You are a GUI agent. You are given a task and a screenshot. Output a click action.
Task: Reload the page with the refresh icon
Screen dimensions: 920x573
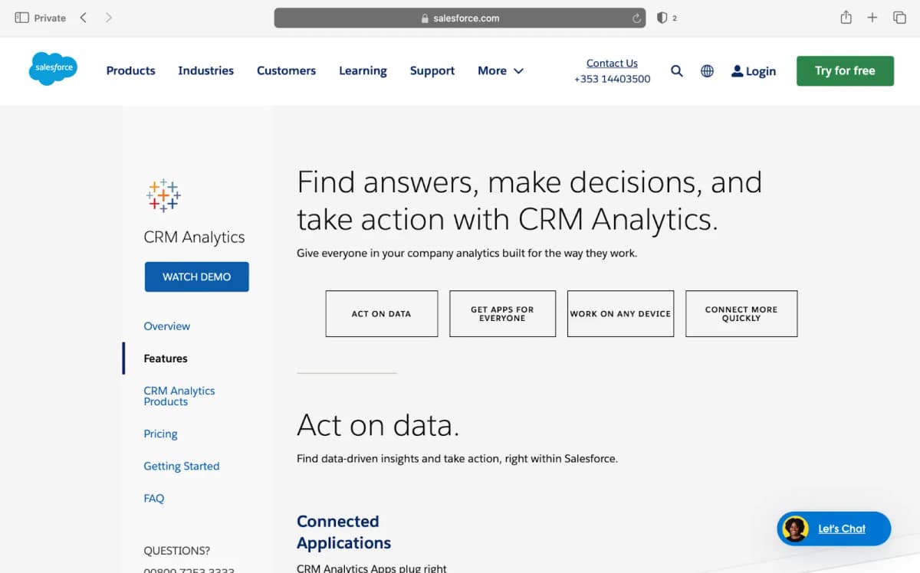click(636, 18)
